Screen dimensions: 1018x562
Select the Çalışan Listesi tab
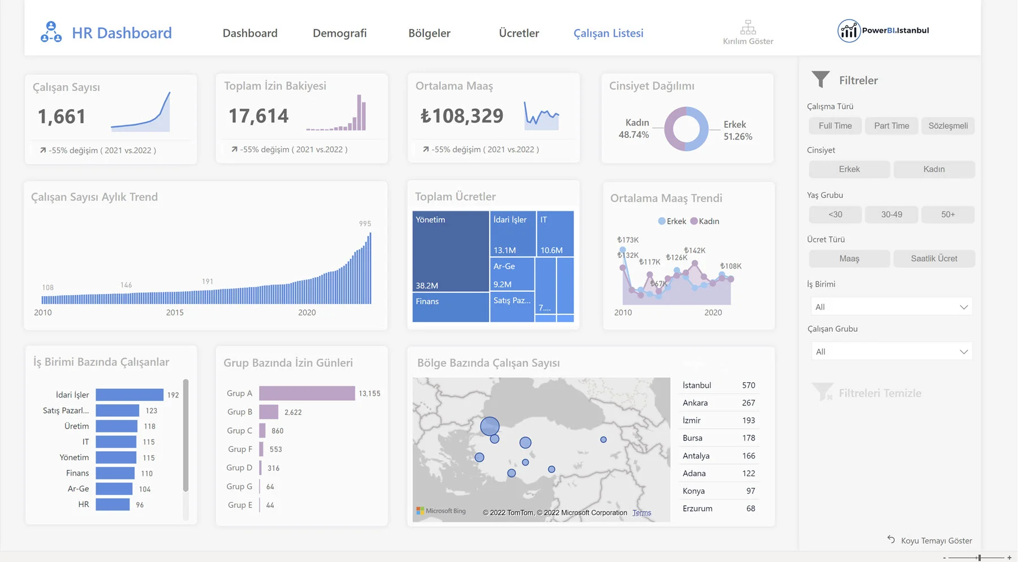[608, 33]
